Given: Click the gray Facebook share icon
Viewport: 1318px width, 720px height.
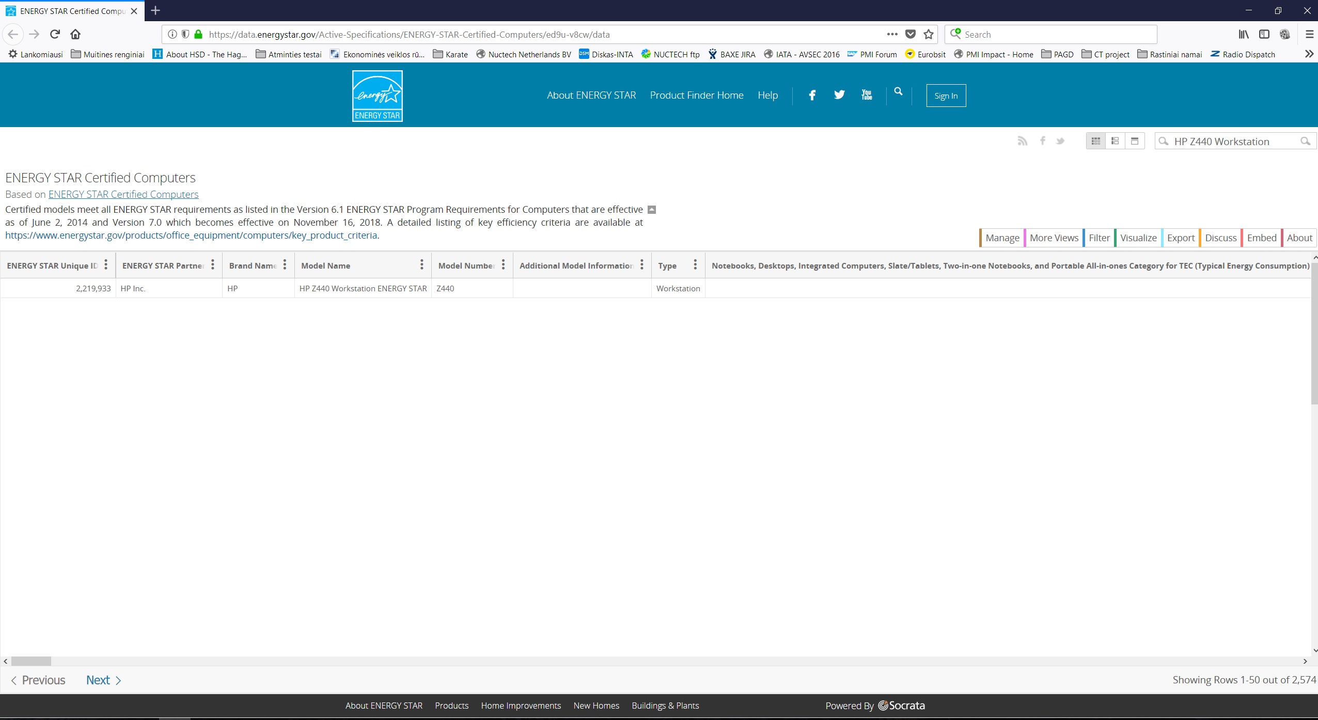Looking at the screenshot, I should [x=1043, y=141].
